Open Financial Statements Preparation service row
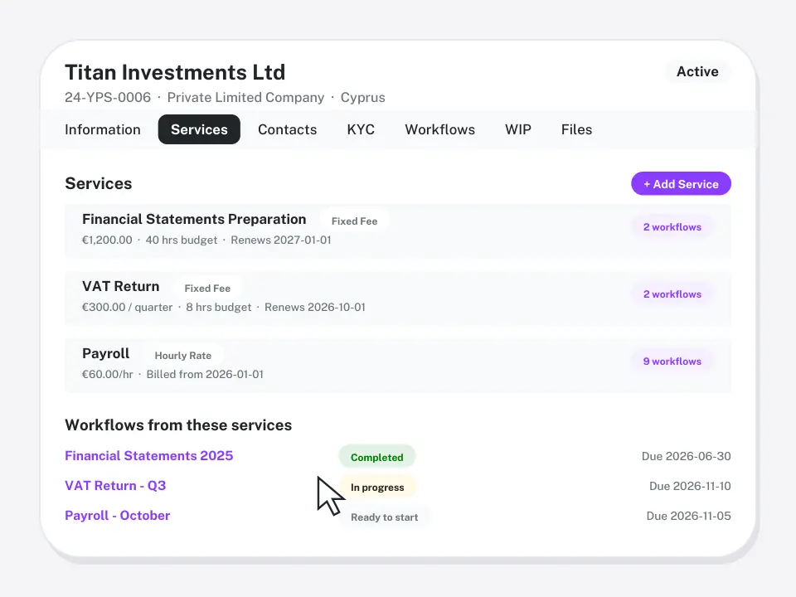This screenshot has width=796, height=597. [x=398, y=231]
